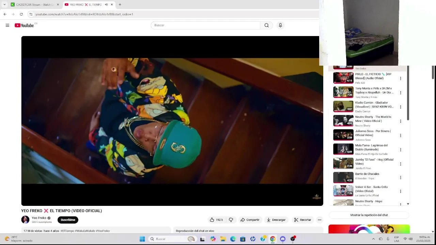The width and height of the screenshot is (436, 245).
Task: Click Mostrar la repetición del chat
Action: [x=369, y=215]
